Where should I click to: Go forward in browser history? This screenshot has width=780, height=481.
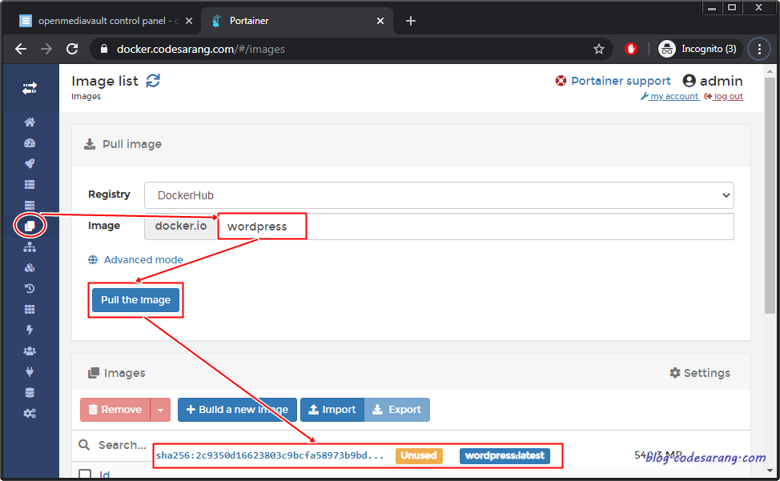46,49
